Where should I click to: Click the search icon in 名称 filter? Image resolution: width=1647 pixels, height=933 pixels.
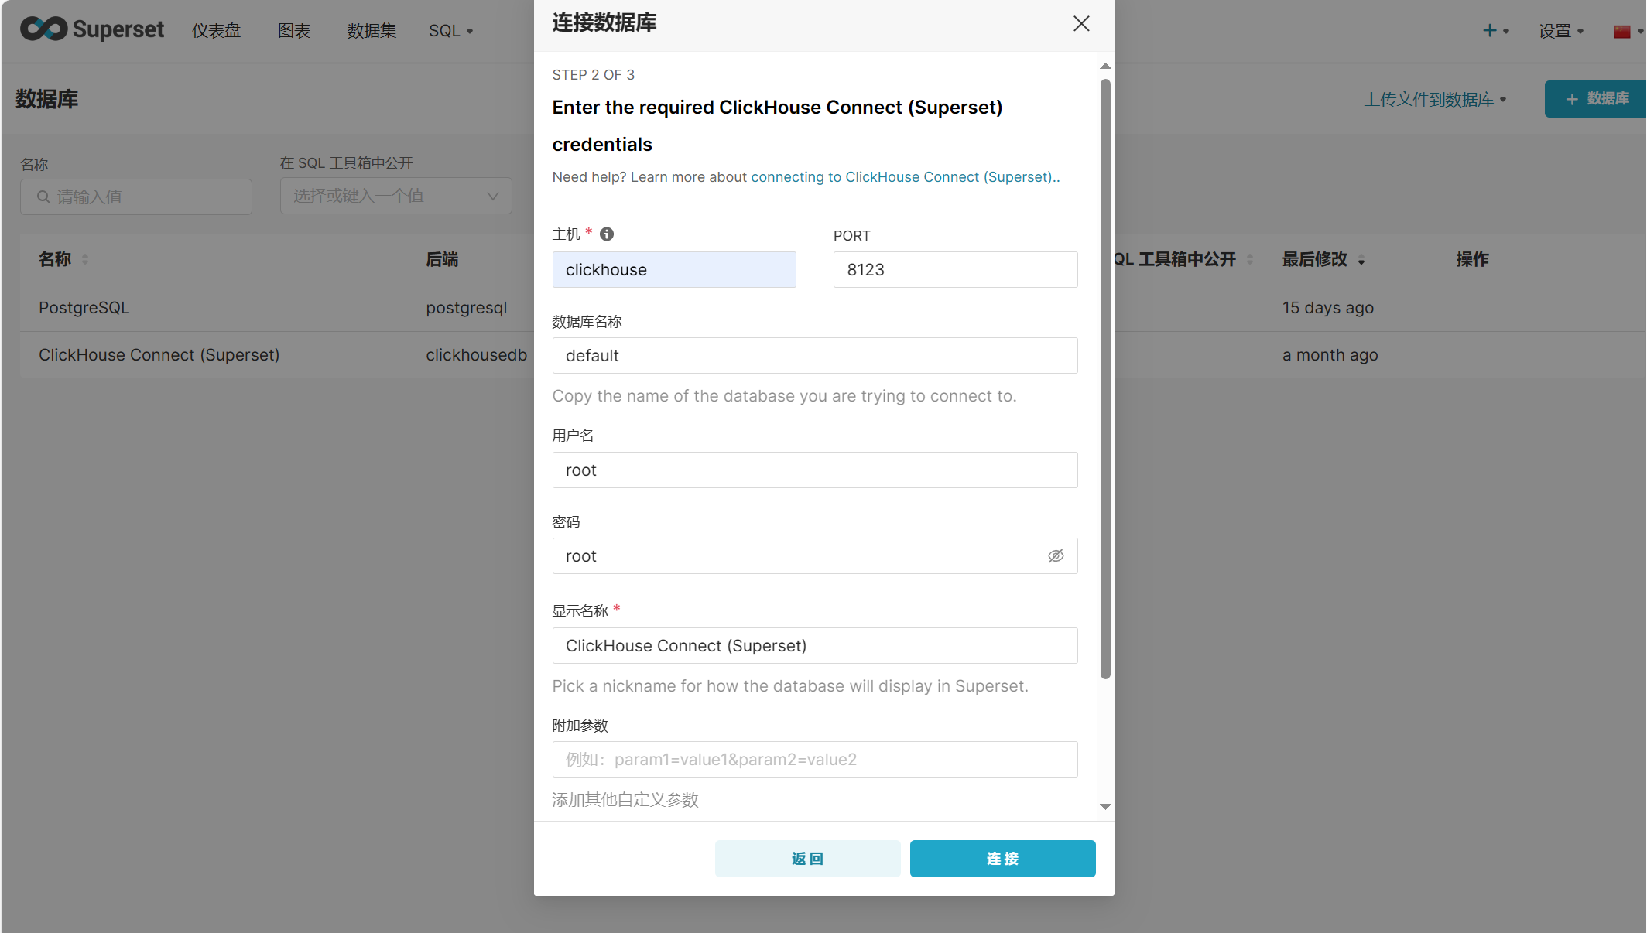[x=44, y=197]
